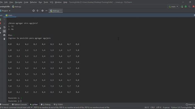Open the Event Log

(x=190, y=104)
